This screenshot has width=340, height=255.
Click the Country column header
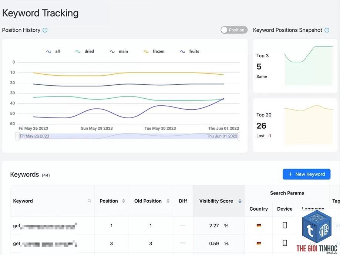pos(259,209)
